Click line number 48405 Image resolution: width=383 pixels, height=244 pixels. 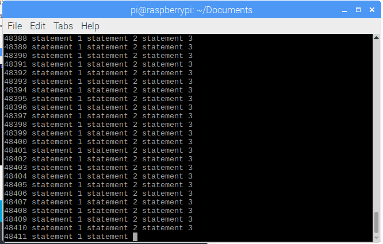click(x=16, y=185)
